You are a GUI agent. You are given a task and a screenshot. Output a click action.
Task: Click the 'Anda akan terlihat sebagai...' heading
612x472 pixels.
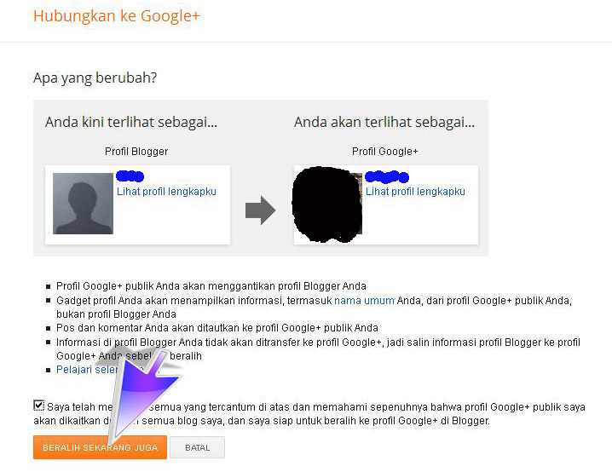(x=384, y=122)
